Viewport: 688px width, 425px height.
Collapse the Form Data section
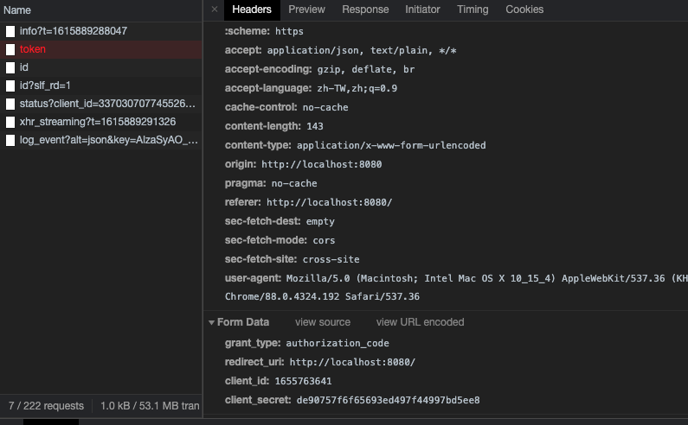212,322
